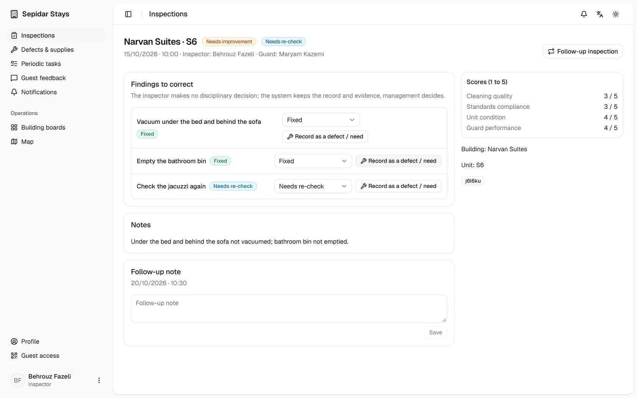Open Guest access link

56,356
